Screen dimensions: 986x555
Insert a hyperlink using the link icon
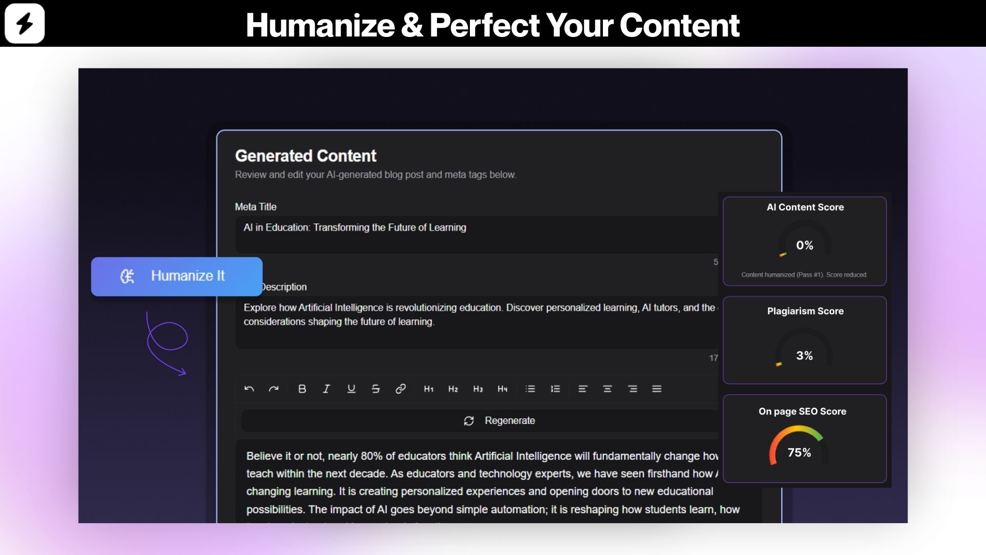coord(401,389)
